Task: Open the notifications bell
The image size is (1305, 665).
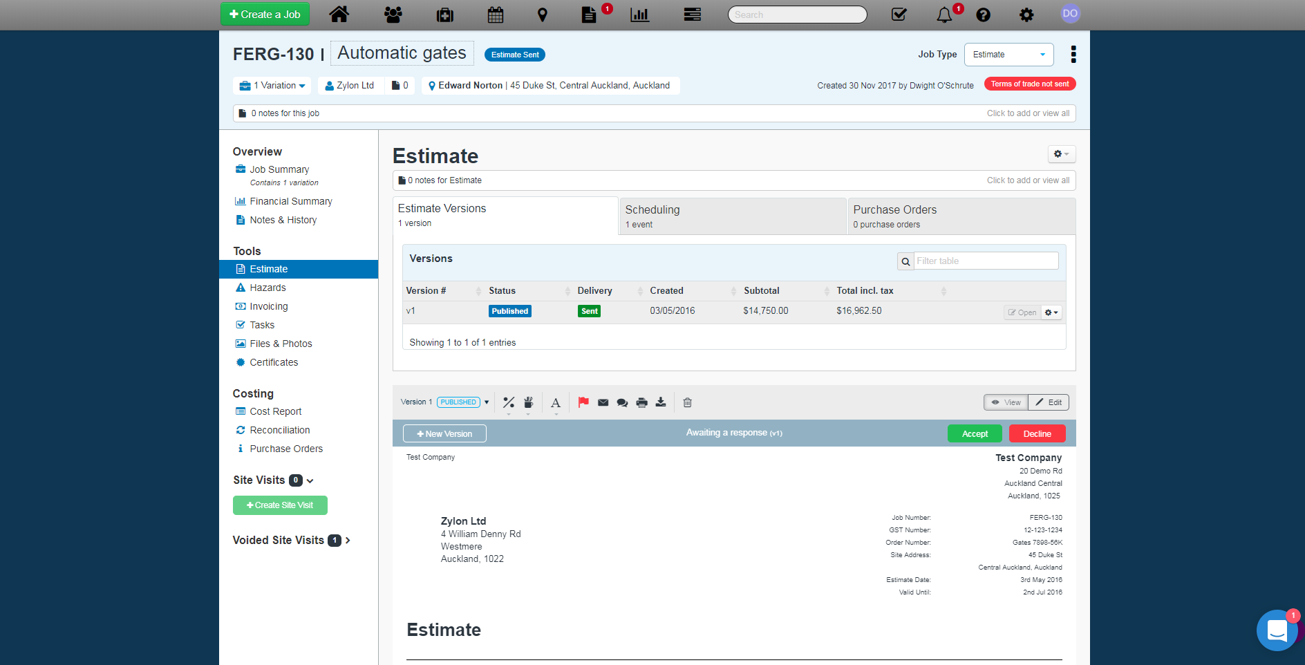Action: [944, 15]
